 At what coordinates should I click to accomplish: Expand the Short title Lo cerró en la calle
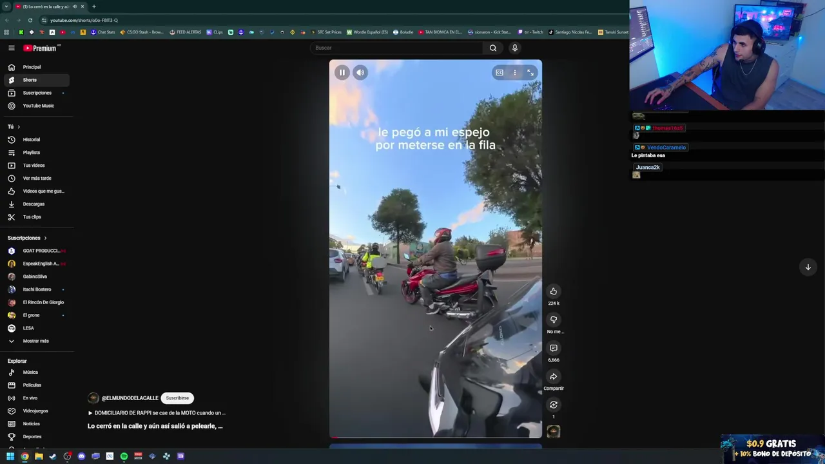point(155,426)
